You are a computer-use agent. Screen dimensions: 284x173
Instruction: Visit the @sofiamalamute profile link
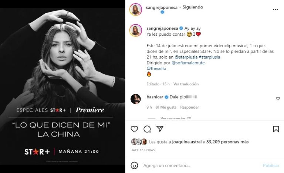pyautogui.click(x=188, y=63)
